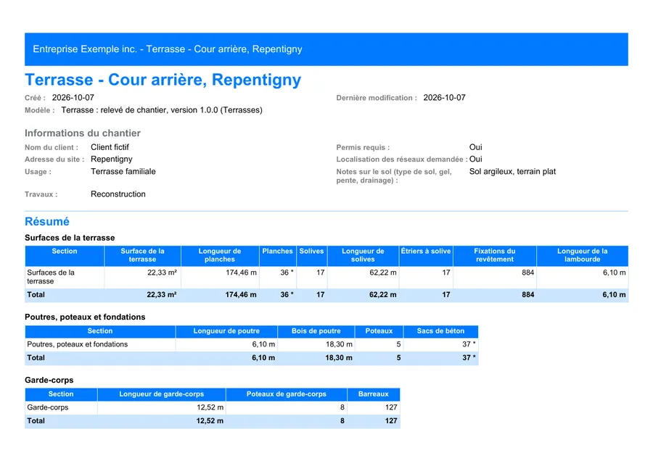
Task: Click the 'Sacs de béton' column header
Action: tap(440, 331)
